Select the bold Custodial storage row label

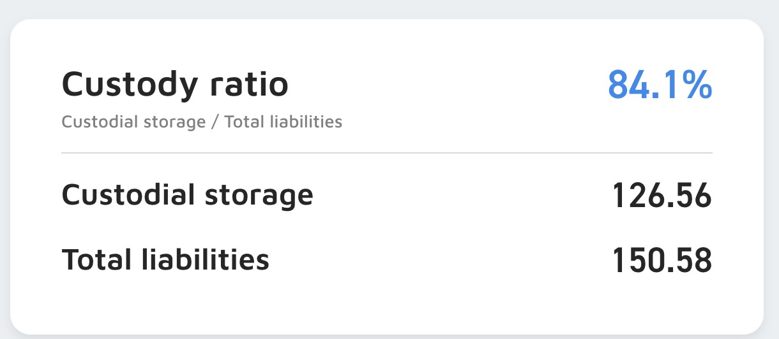tap(187, 195)
